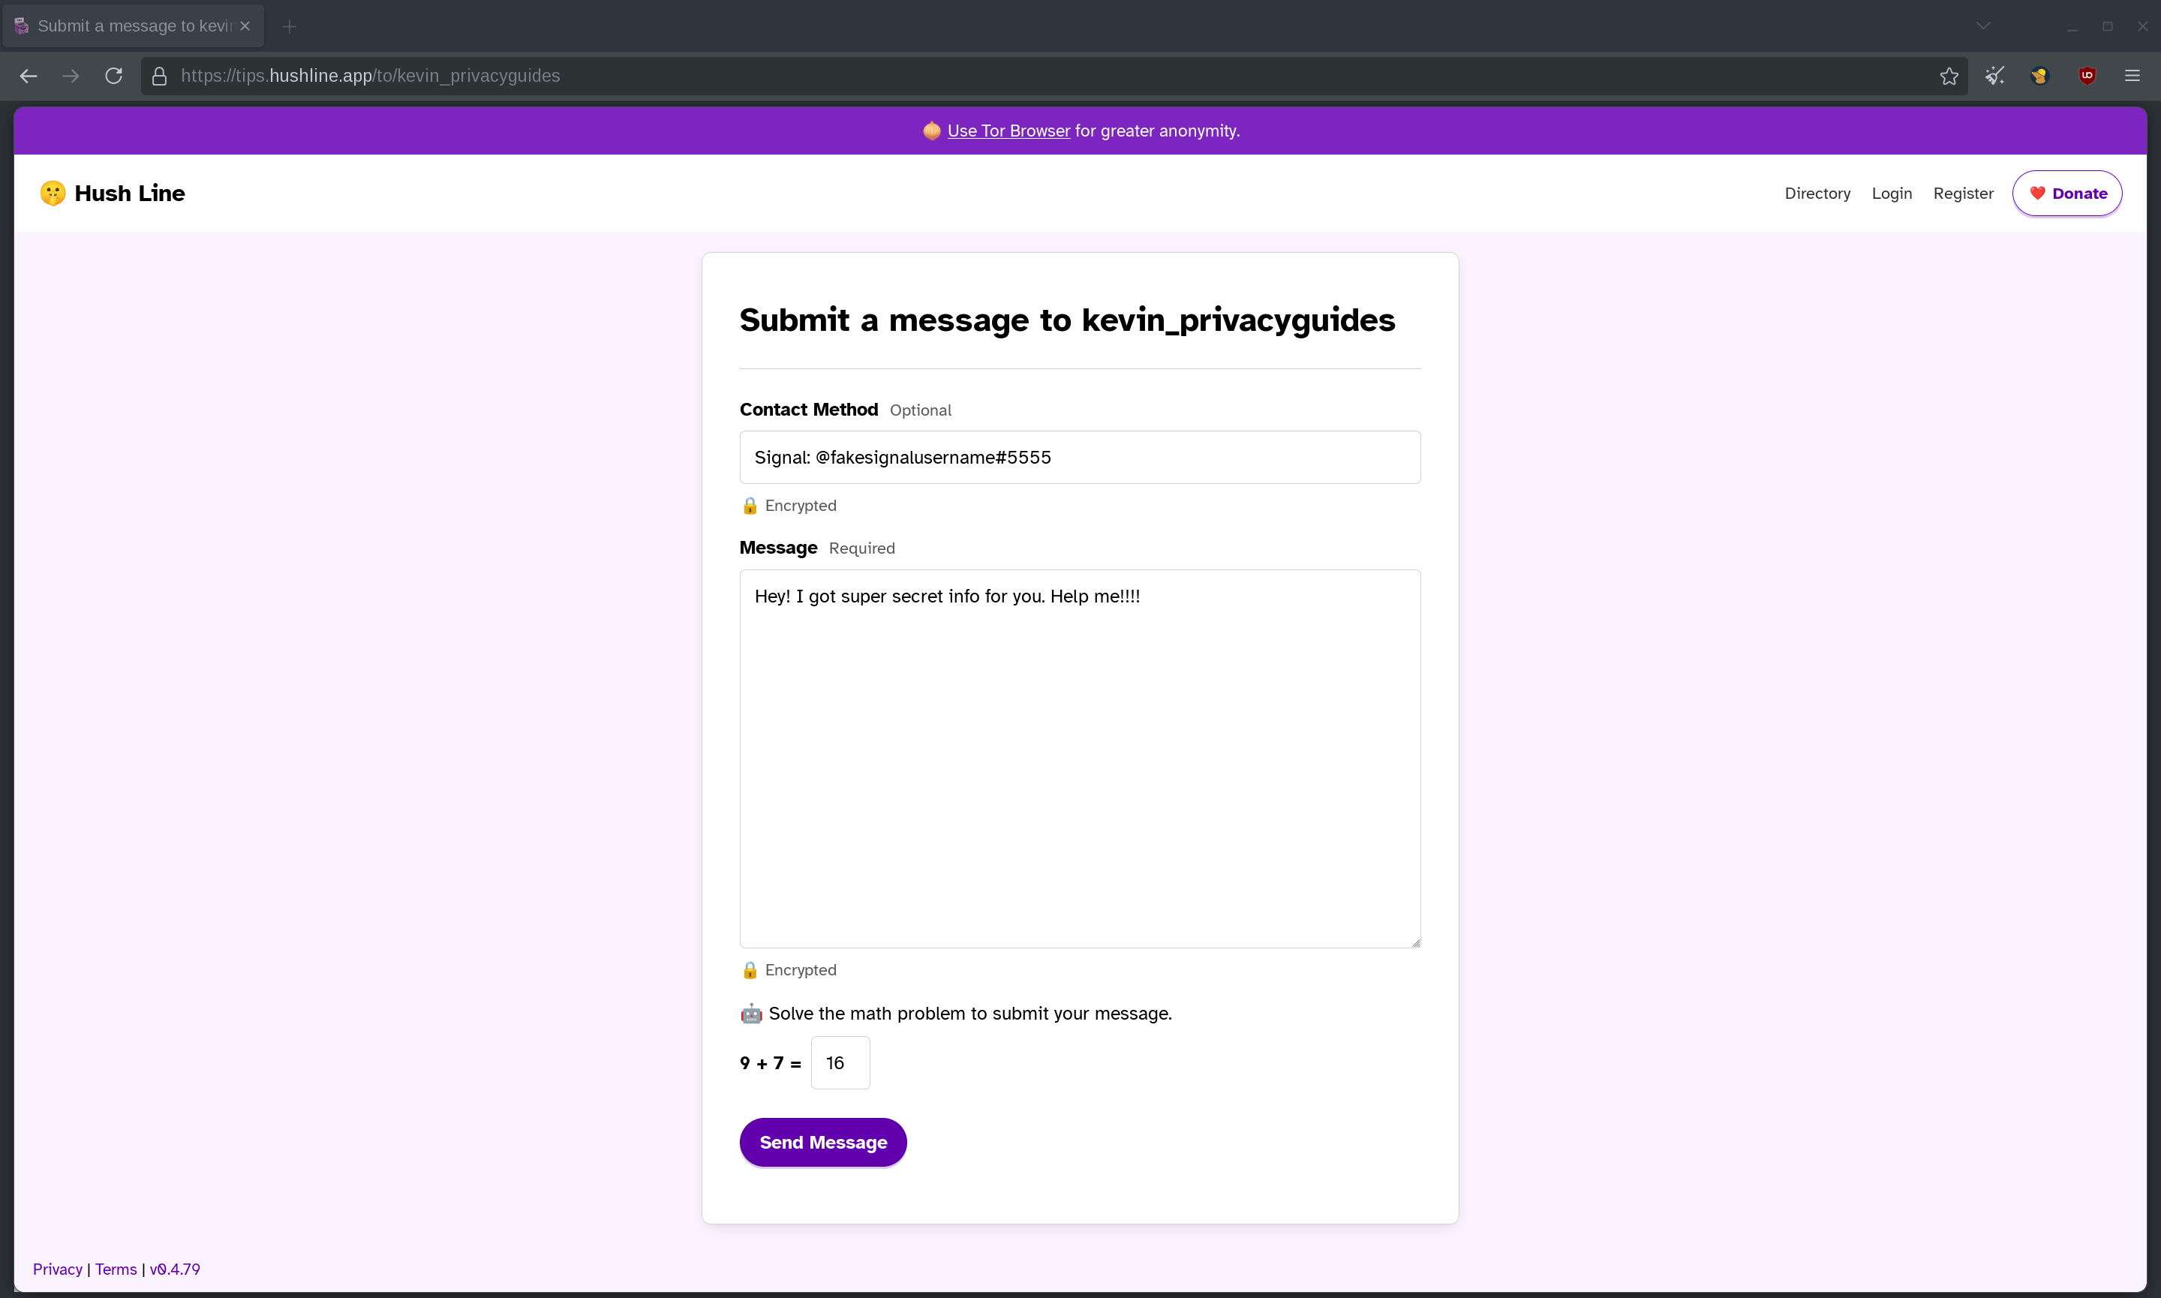Open the Directory navigation item
The height and width of the screenshot is (1298, 2161).
pos(1817,194)
